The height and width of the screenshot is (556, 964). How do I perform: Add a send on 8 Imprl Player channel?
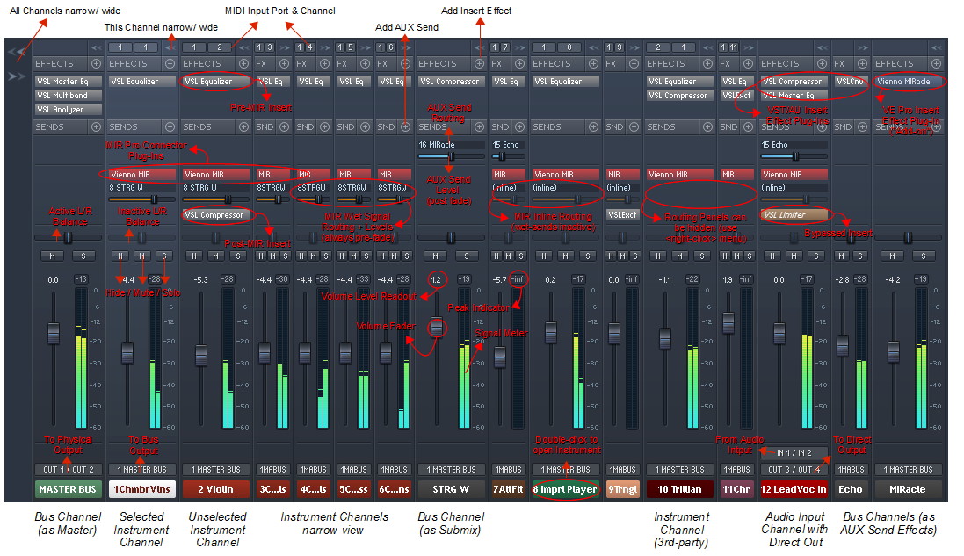click(x=593, y=126)
